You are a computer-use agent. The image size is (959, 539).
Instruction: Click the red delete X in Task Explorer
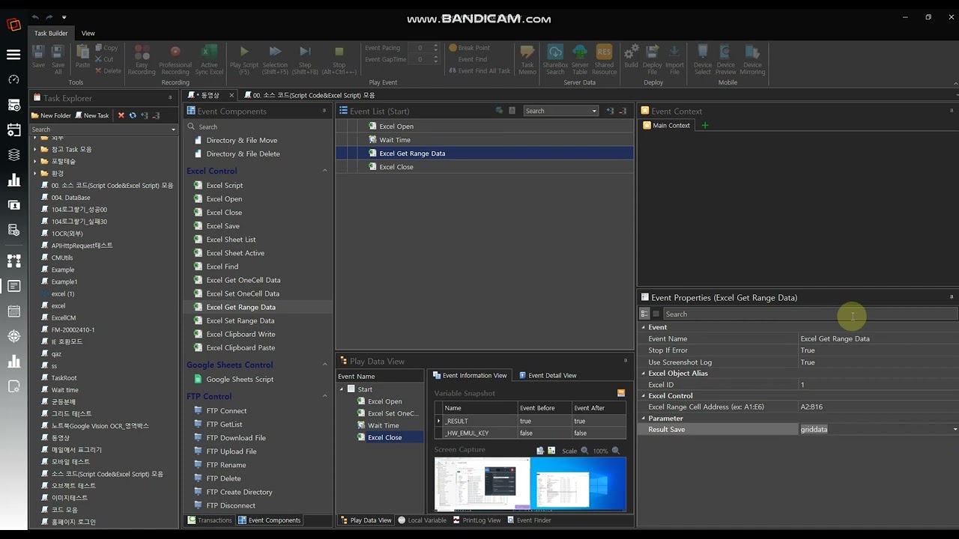(121, 115)
